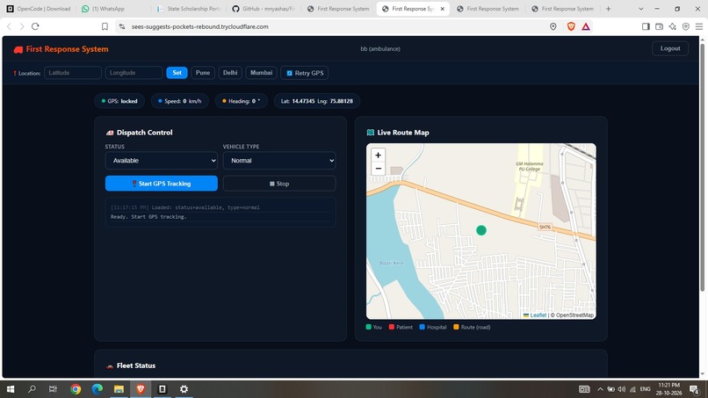Open the Leaflet attribution link
Image resolution: width=708 pixels, height=398 pixels.
[x=538, y=315]
